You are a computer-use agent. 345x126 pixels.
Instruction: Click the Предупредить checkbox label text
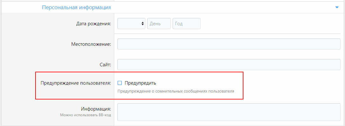(140, 83)
